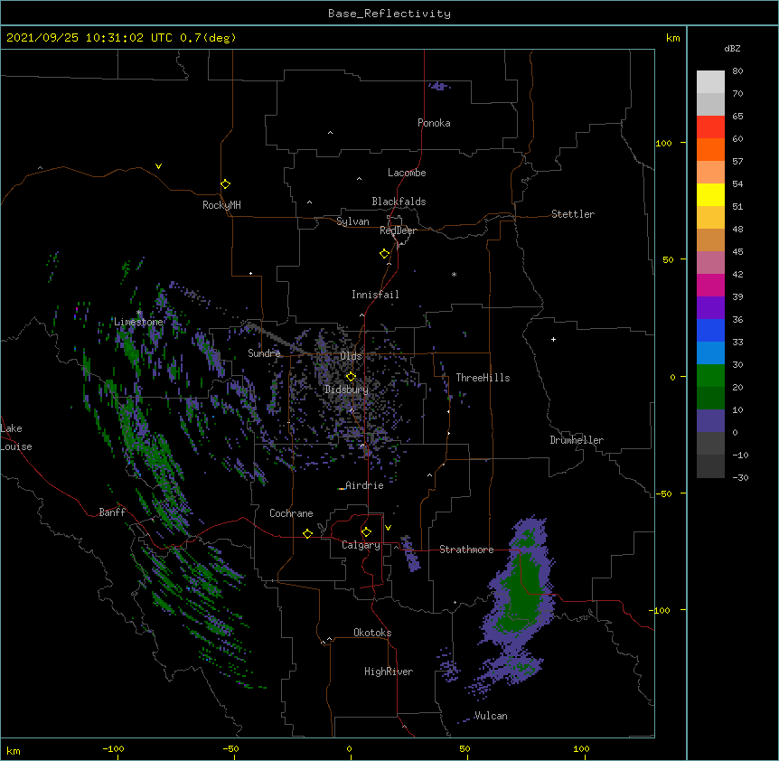Click the ThreeHills label

[483, 378]
